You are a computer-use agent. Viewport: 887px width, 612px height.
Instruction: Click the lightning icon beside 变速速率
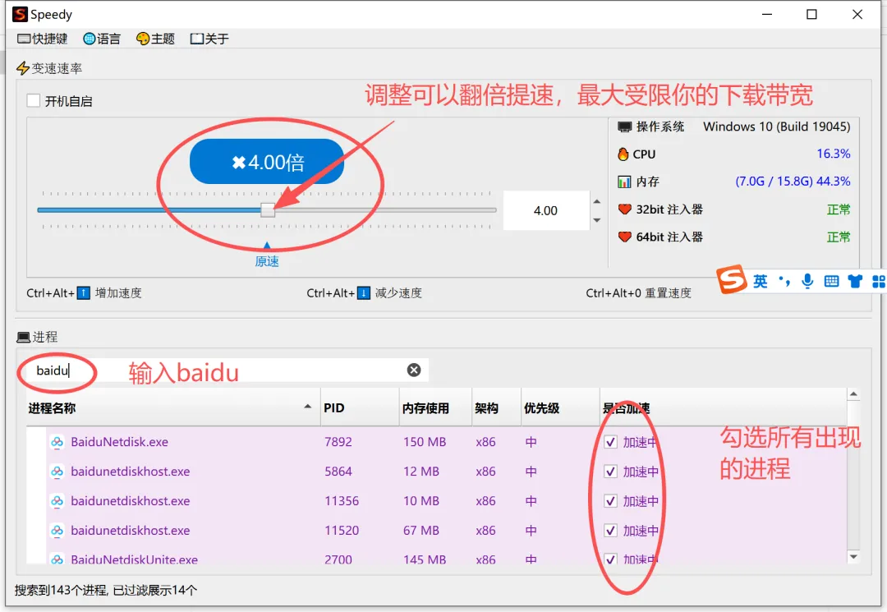23,68
